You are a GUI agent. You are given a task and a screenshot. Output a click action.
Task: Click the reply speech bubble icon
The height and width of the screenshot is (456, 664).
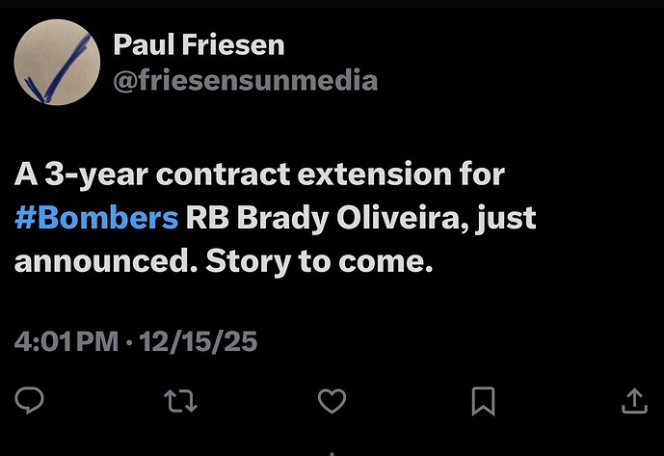click(29, 400)
